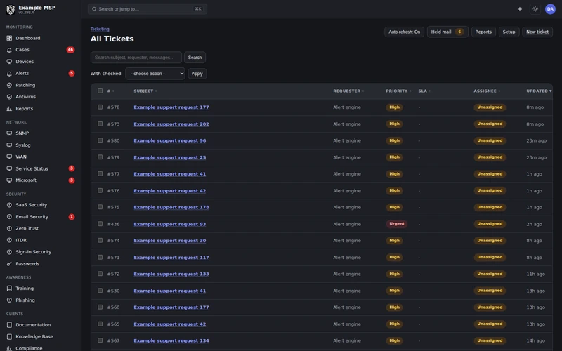Check the box for ticket #578

click(100, 107)
